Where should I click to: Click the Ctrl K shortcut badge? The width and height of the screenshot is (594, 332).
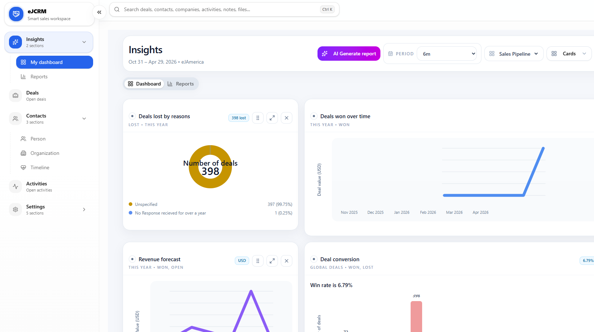pos(327,9)
